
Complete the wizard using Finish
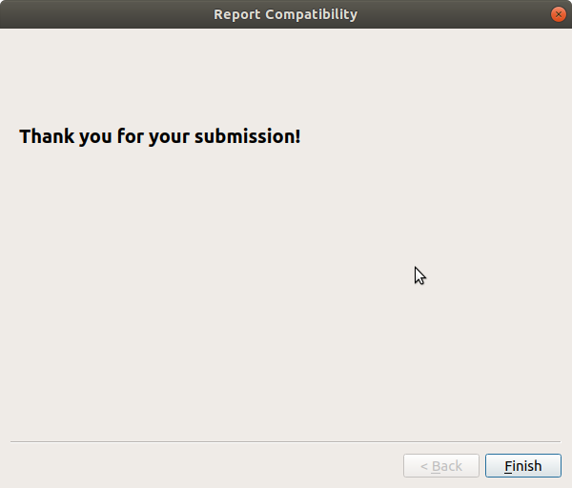point(523,466)
